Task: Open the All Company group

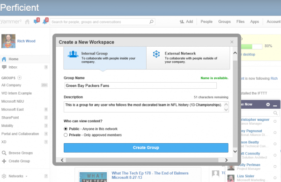Action: click(11, 85)
